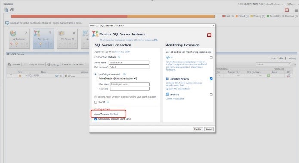Click the Password input field
This screenshot has height=163, width=299.
point(129,89)
